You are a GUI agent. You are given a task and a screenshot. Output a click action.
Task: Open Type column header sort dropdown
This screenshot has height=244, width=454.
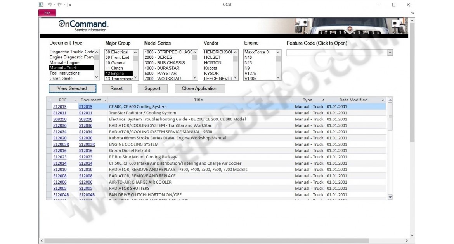[x=322, y=100]
